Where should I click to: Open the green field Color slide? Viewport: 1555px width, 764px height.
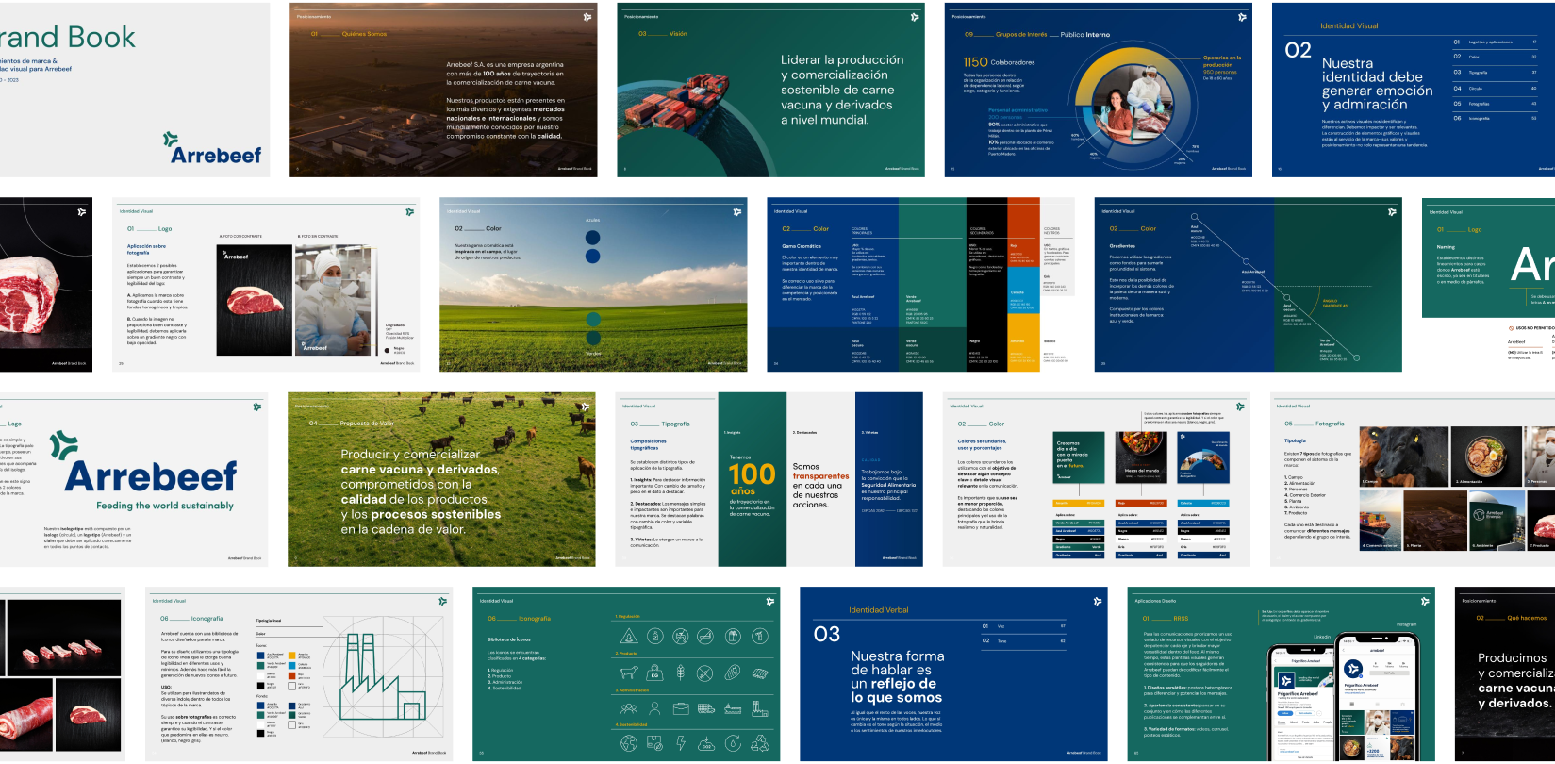(x=593, y=285)
